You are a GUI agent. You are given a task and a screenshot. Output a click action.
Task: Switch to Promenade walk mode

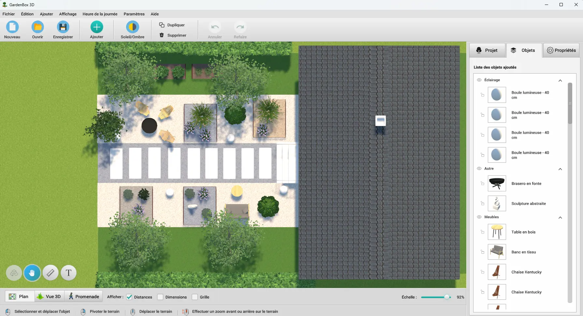(84, 296)
